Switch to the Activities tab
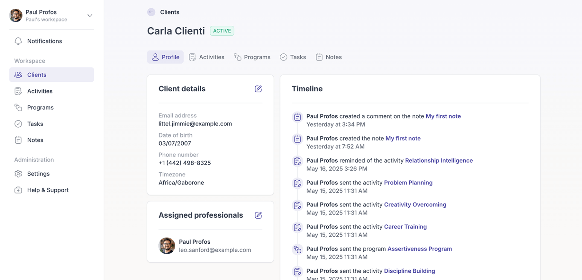 (x=207, y=57)
